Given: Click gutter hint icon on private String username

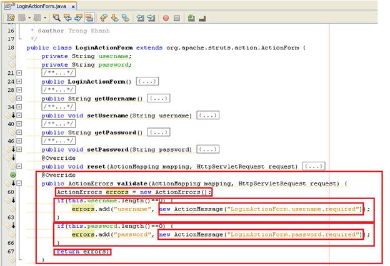Looking at the screenshot, I should (x=12, y=56).
